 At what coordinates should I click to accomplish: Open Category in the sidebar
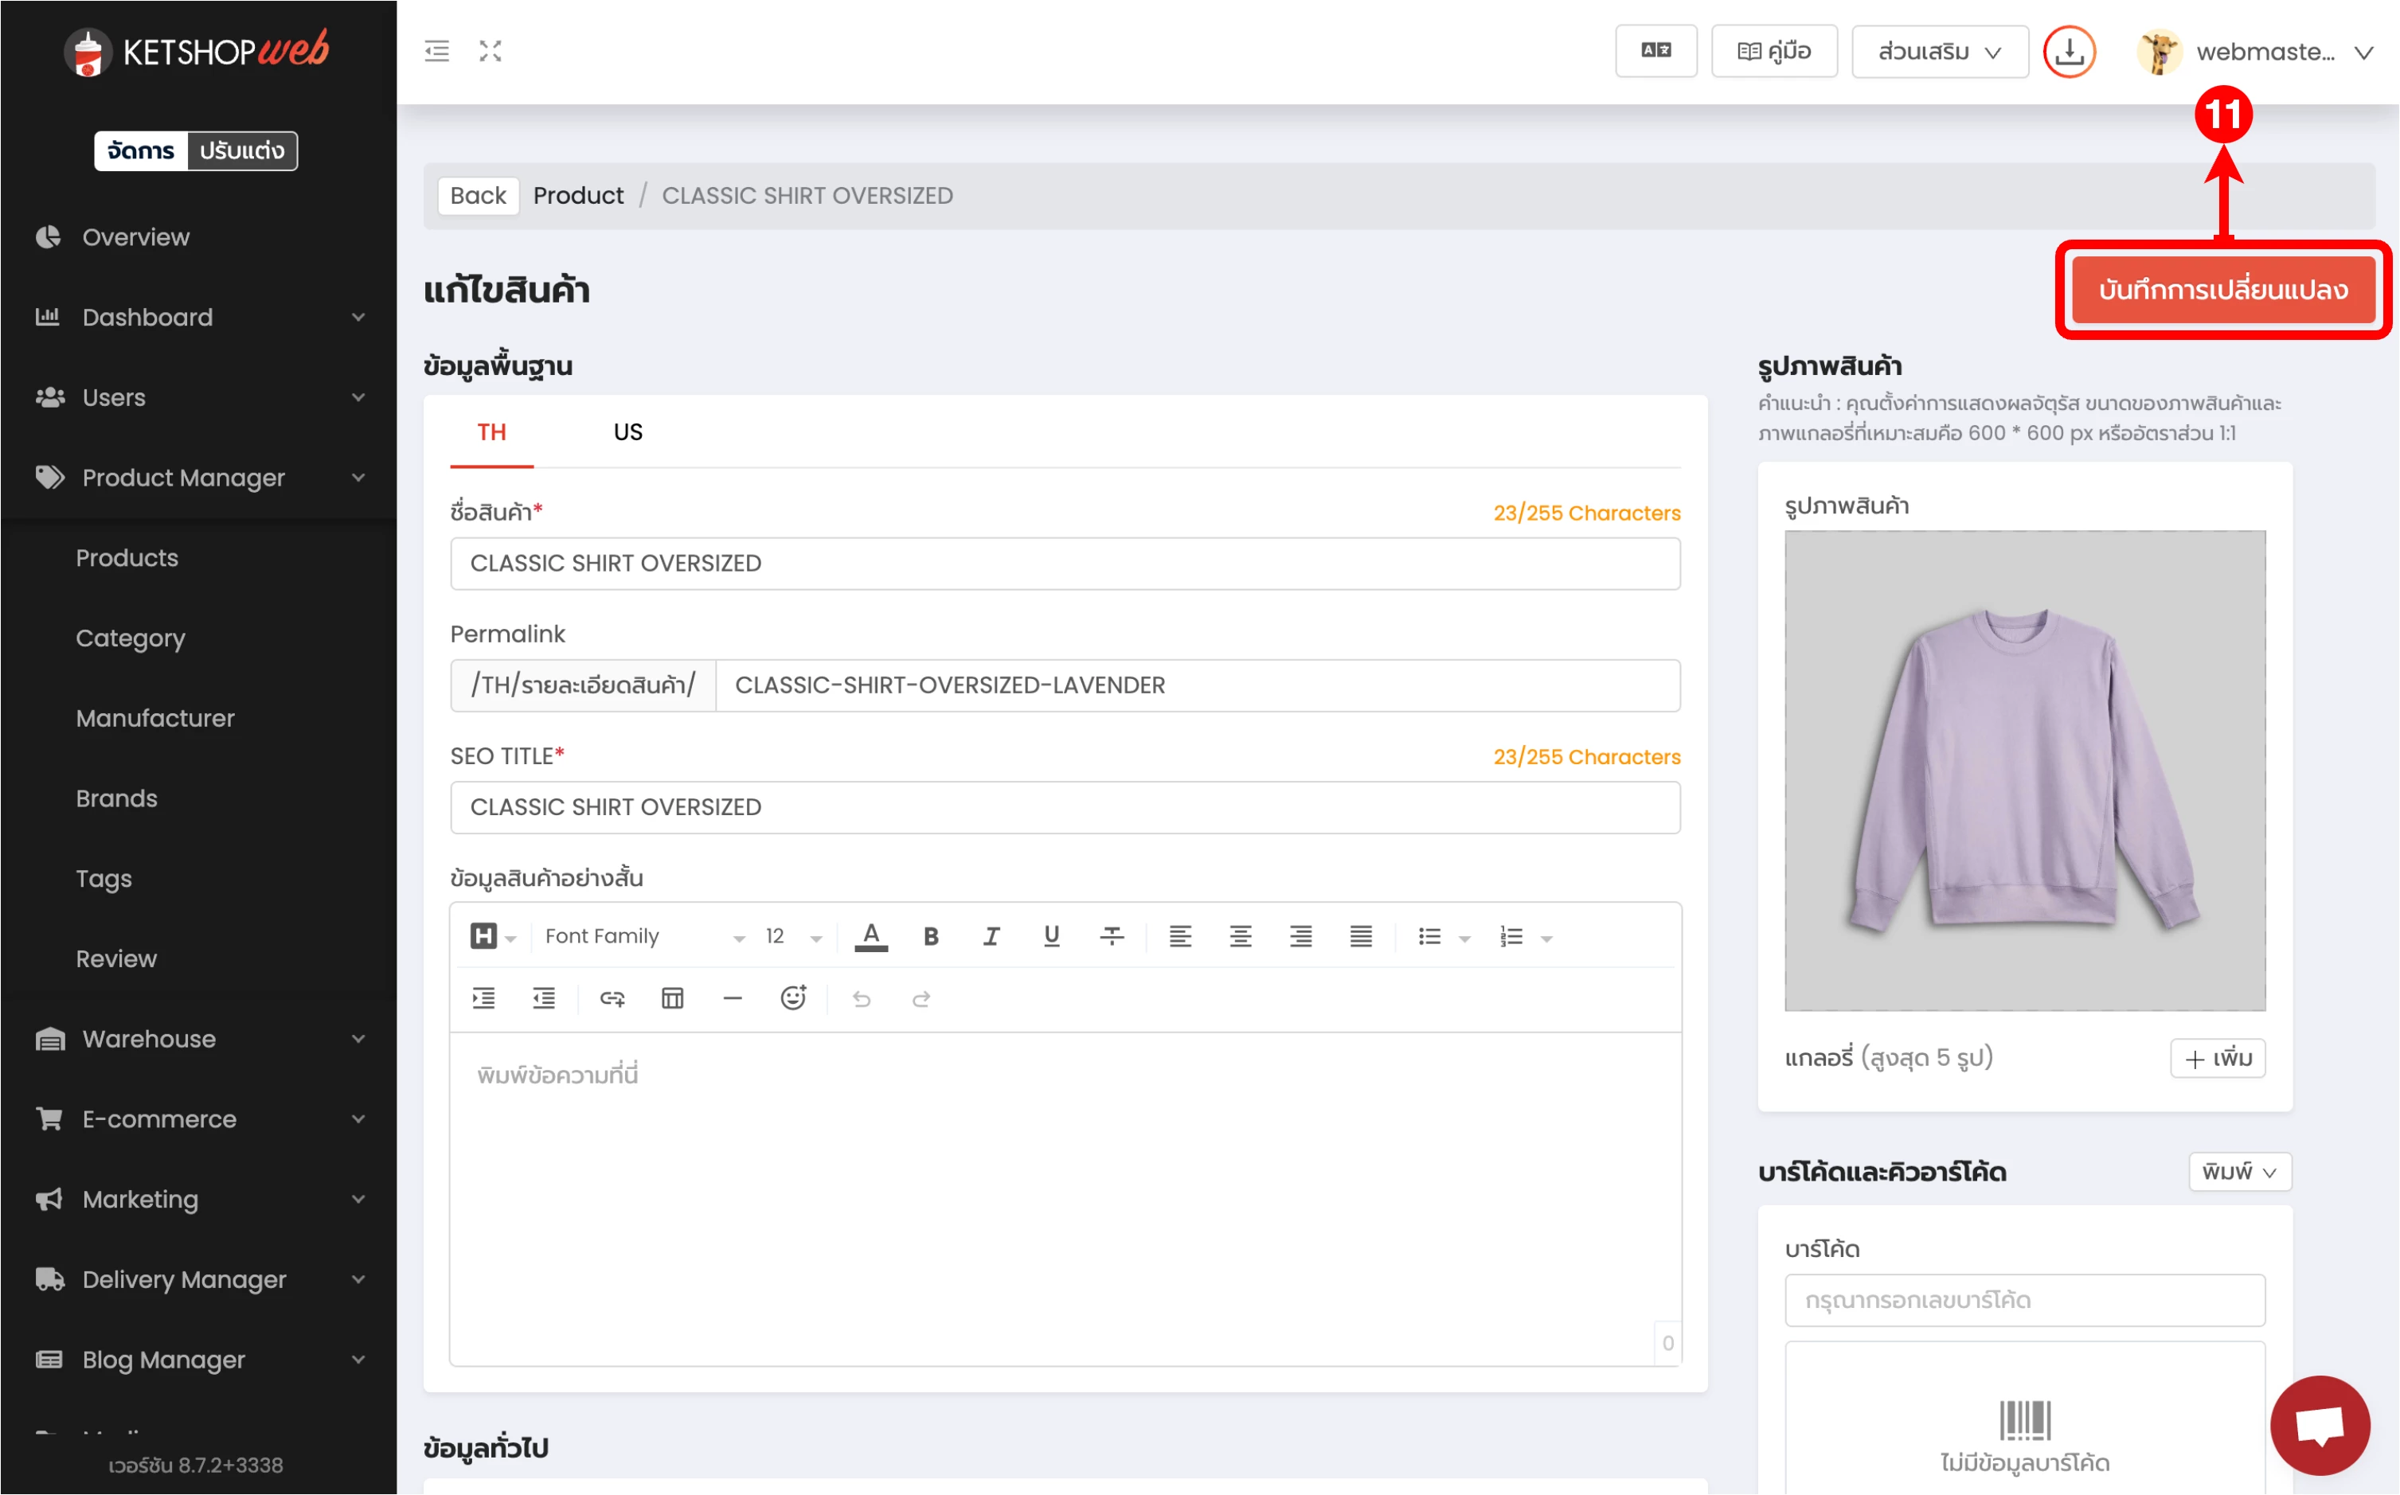pyautogui.click(x=131, y=638)
